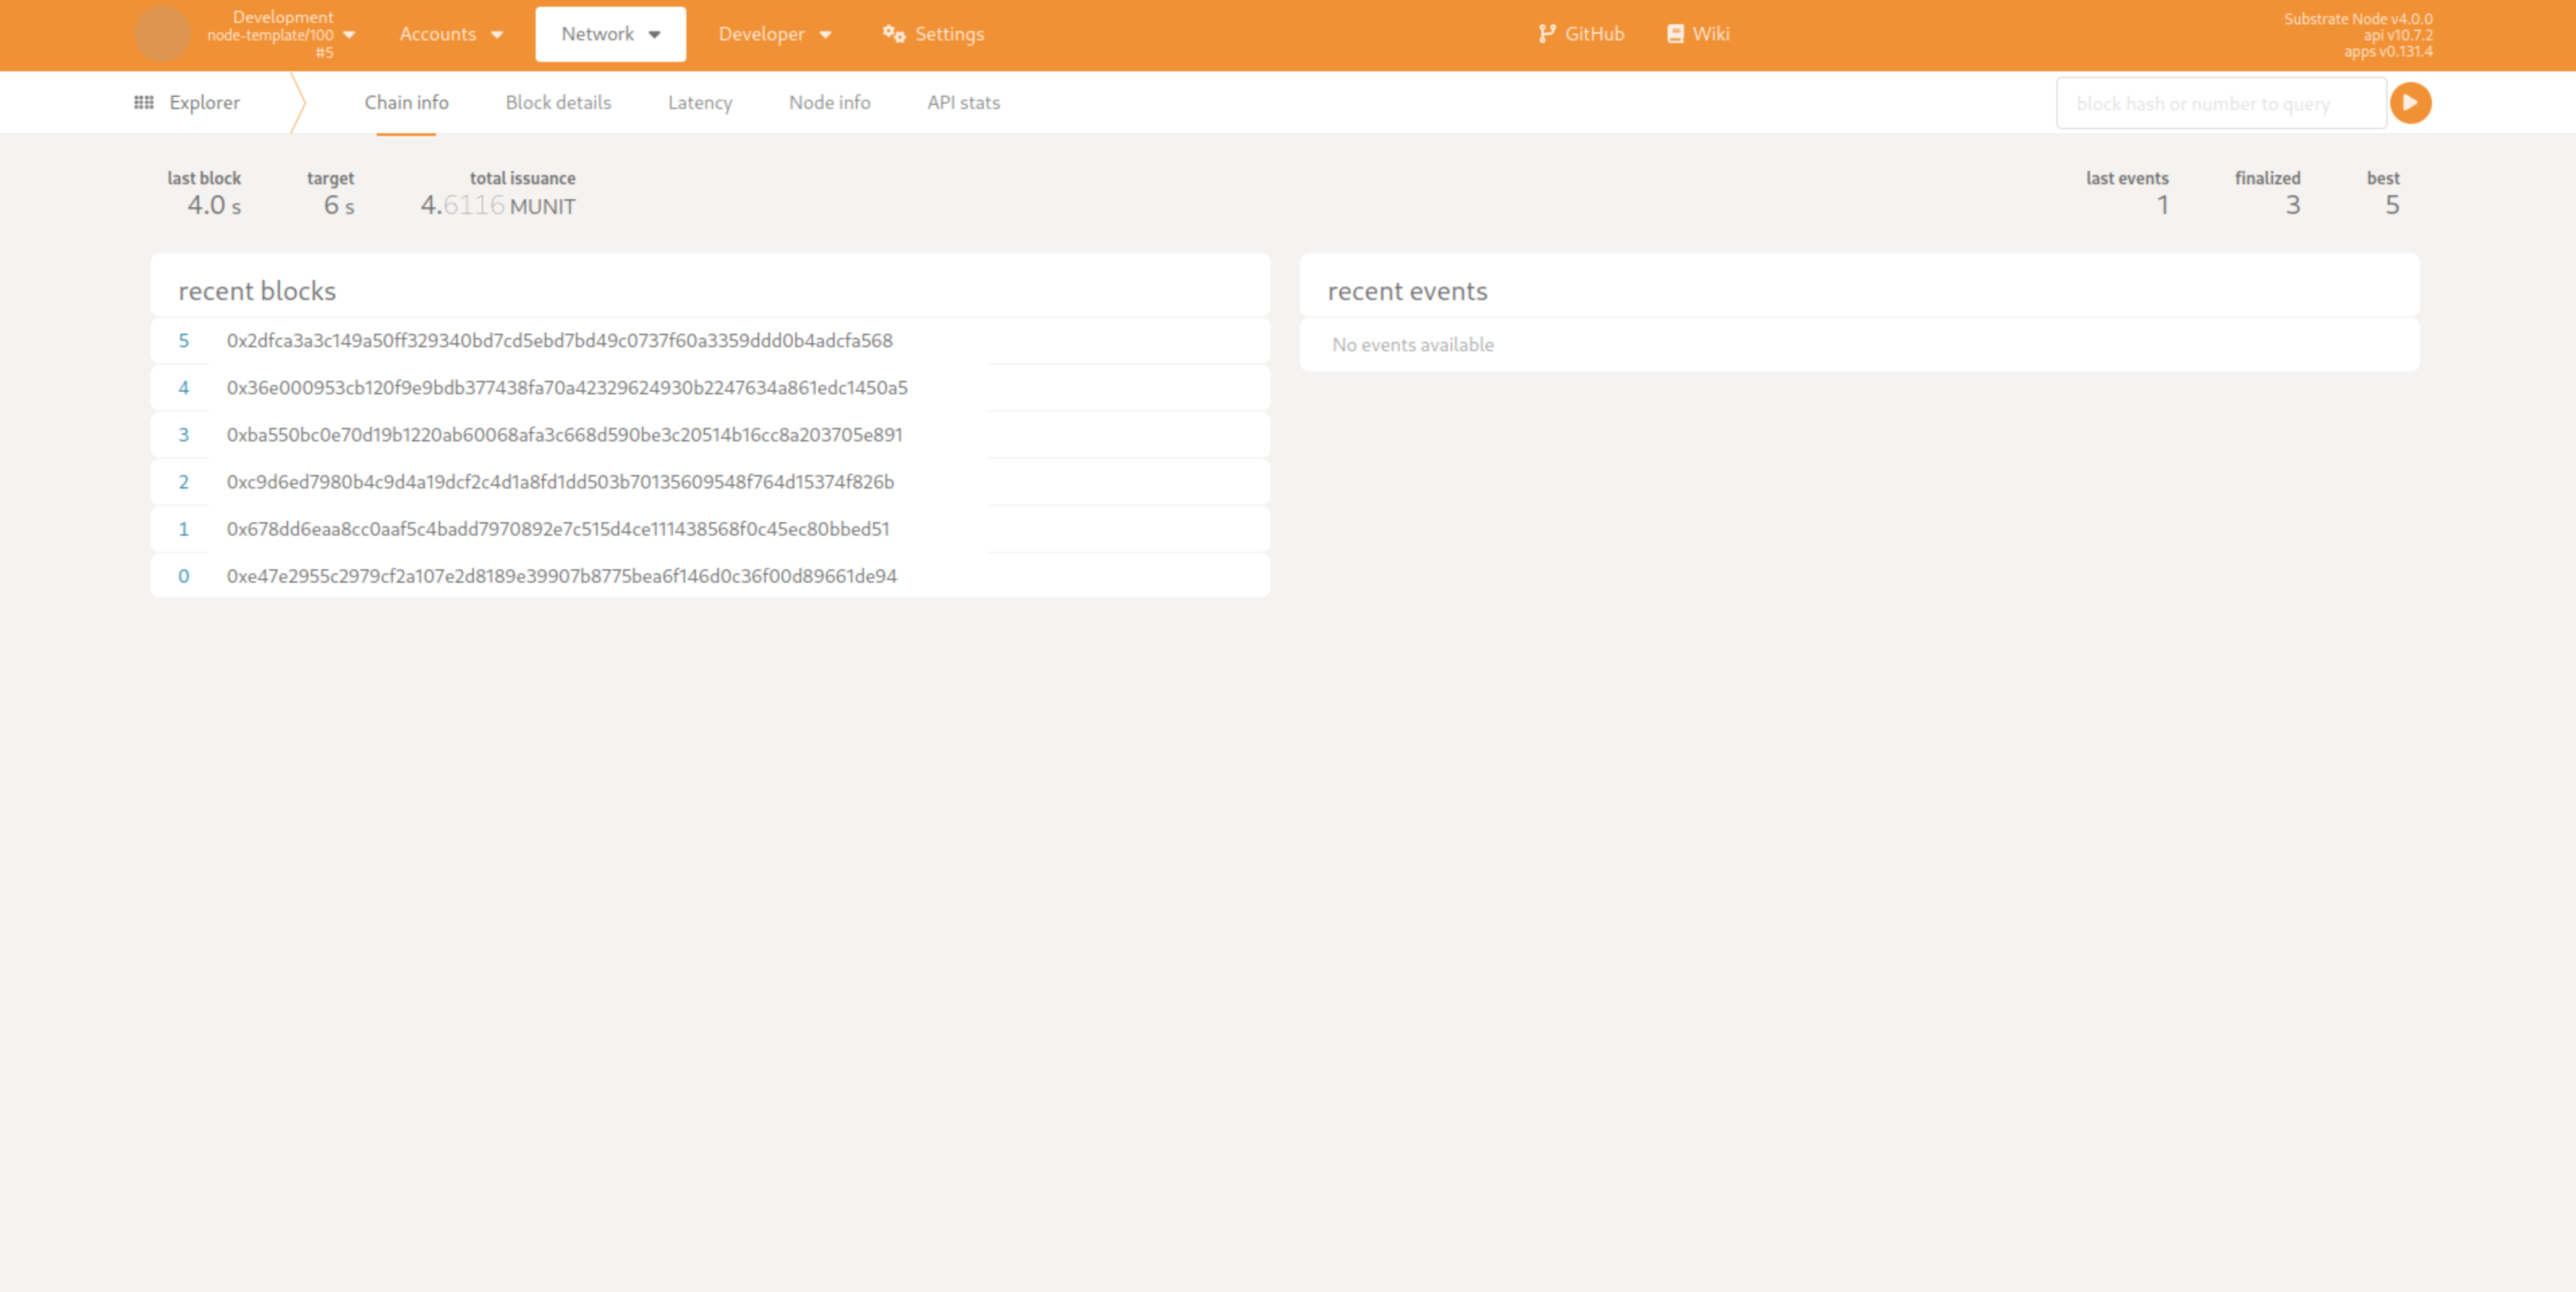Viewport: 2576px width, 1292px height.
Task: Click the Wiki book icon
Action: (x=1675, y=34)
